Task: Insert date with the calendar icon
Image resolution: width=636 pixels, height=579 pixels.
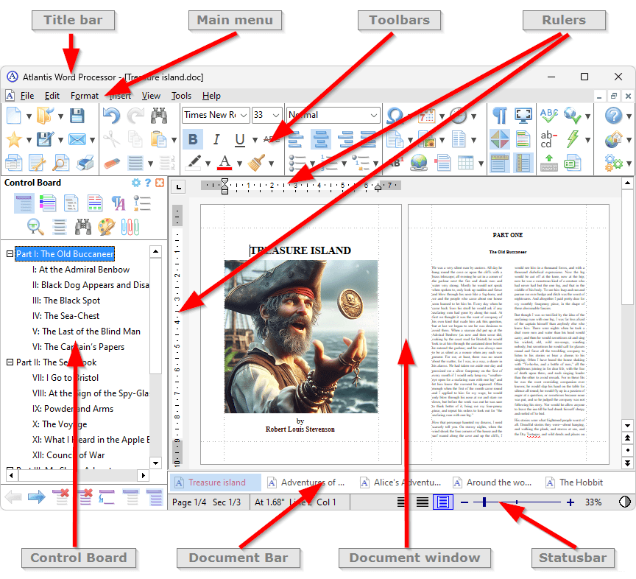Action: click(x=427, y=116)
